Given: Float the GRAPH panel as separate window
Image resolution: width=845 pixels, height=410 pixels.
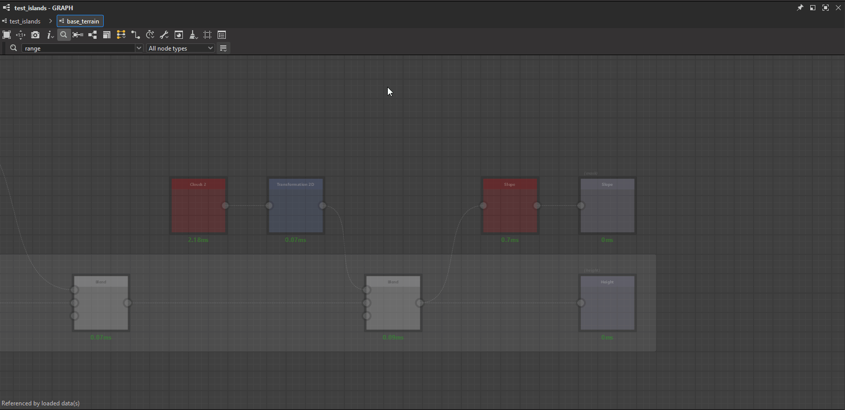Looking at the screenshot, I should coord(813,8).
